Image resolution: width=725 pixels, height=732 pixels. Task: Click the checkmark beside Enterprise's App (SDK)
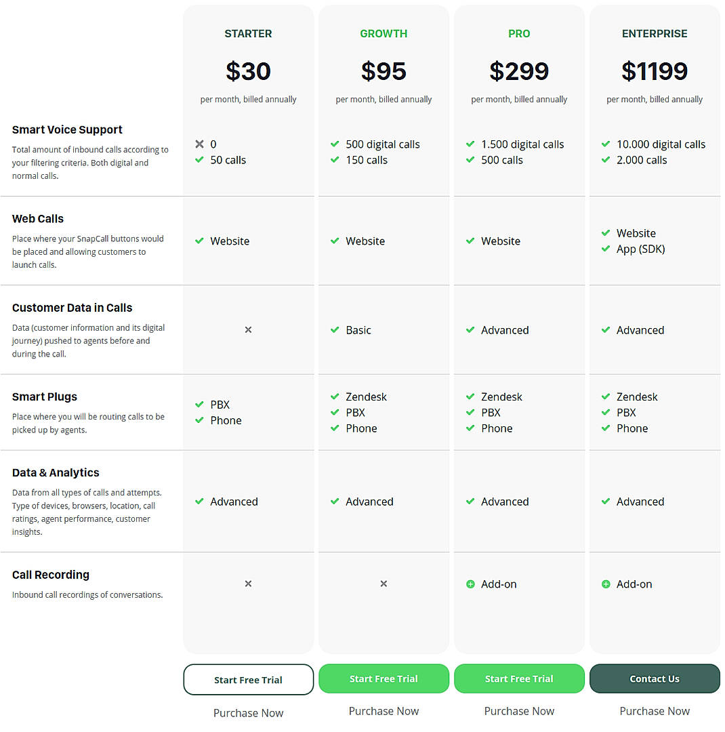606,249
